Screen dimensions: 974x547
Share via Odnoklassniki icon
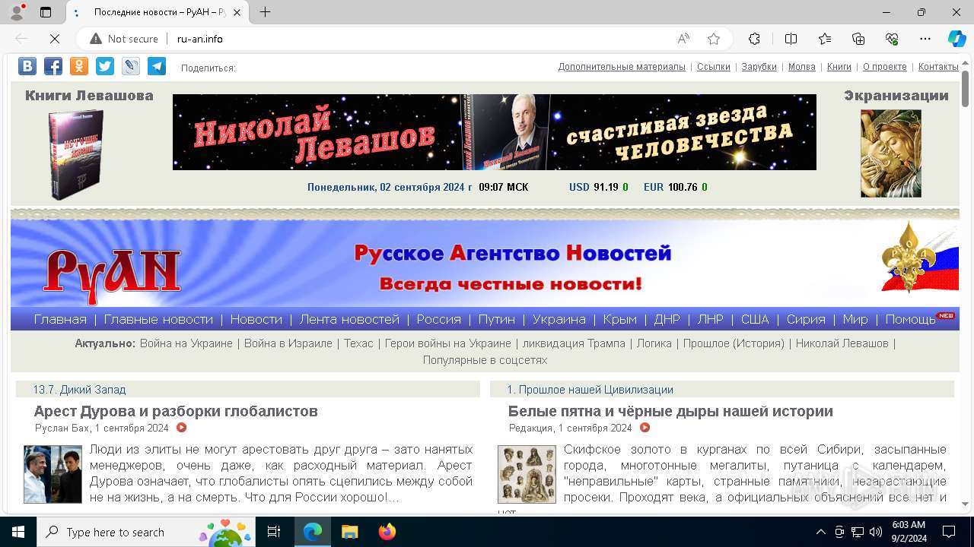click(79, 66)
